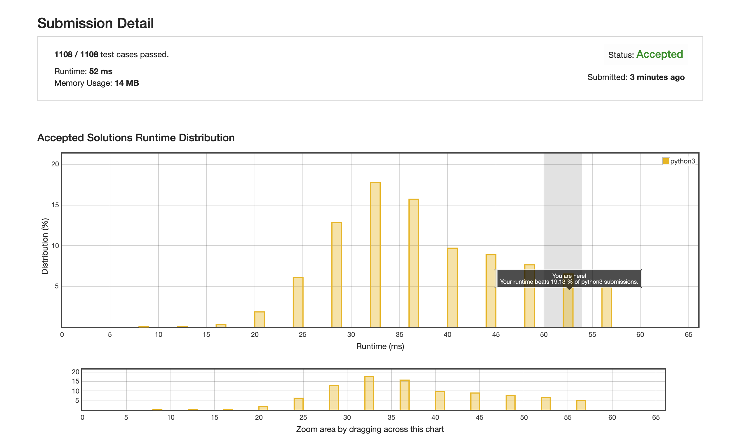Click the main chart bar near 24 ms
This screenshot has height=446, width=748.
pyautogui.click(x=298, y=302)
